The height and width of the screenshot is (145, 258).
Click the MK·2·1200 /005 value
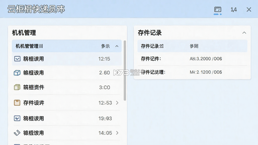click(206, 72)
